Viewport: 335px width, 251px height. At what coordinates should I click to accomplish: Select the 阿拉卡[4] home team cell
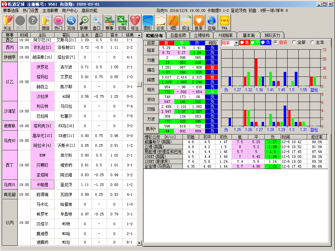pyautogui.click(x=43, y=145)
